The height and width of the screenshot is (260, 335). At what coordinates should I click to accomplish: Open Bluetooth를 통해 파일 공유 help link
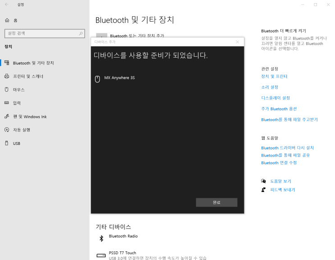[x=285, y=155]
